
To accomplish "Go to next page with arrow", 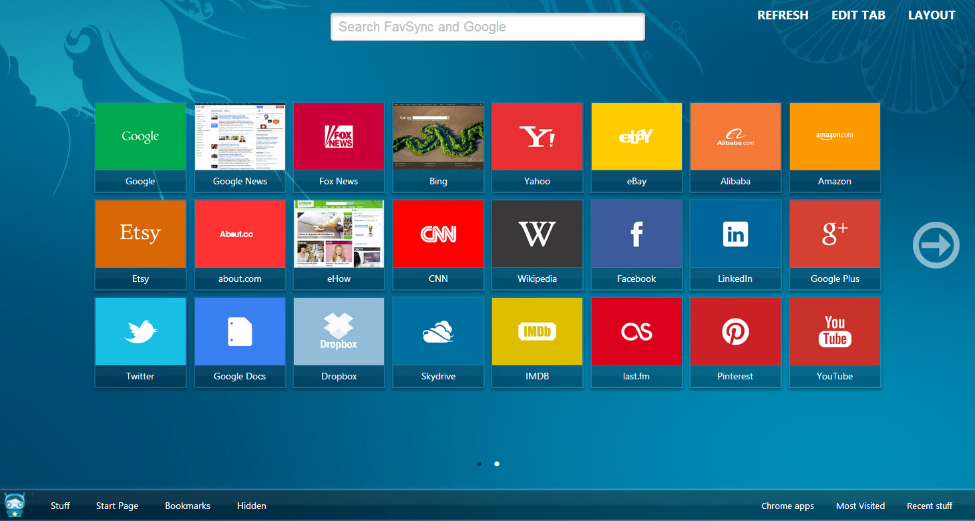I will (936, 245).
